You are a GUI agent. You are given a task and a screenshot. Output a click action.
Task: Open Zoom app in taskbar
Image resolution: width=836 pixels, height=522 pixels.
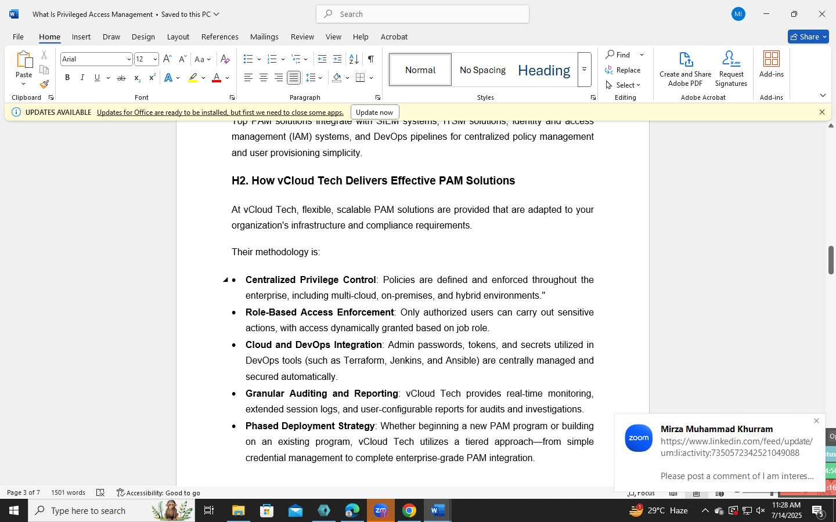[380, 510]
